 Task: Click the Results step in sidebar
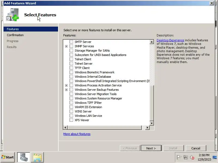point(12,47)
